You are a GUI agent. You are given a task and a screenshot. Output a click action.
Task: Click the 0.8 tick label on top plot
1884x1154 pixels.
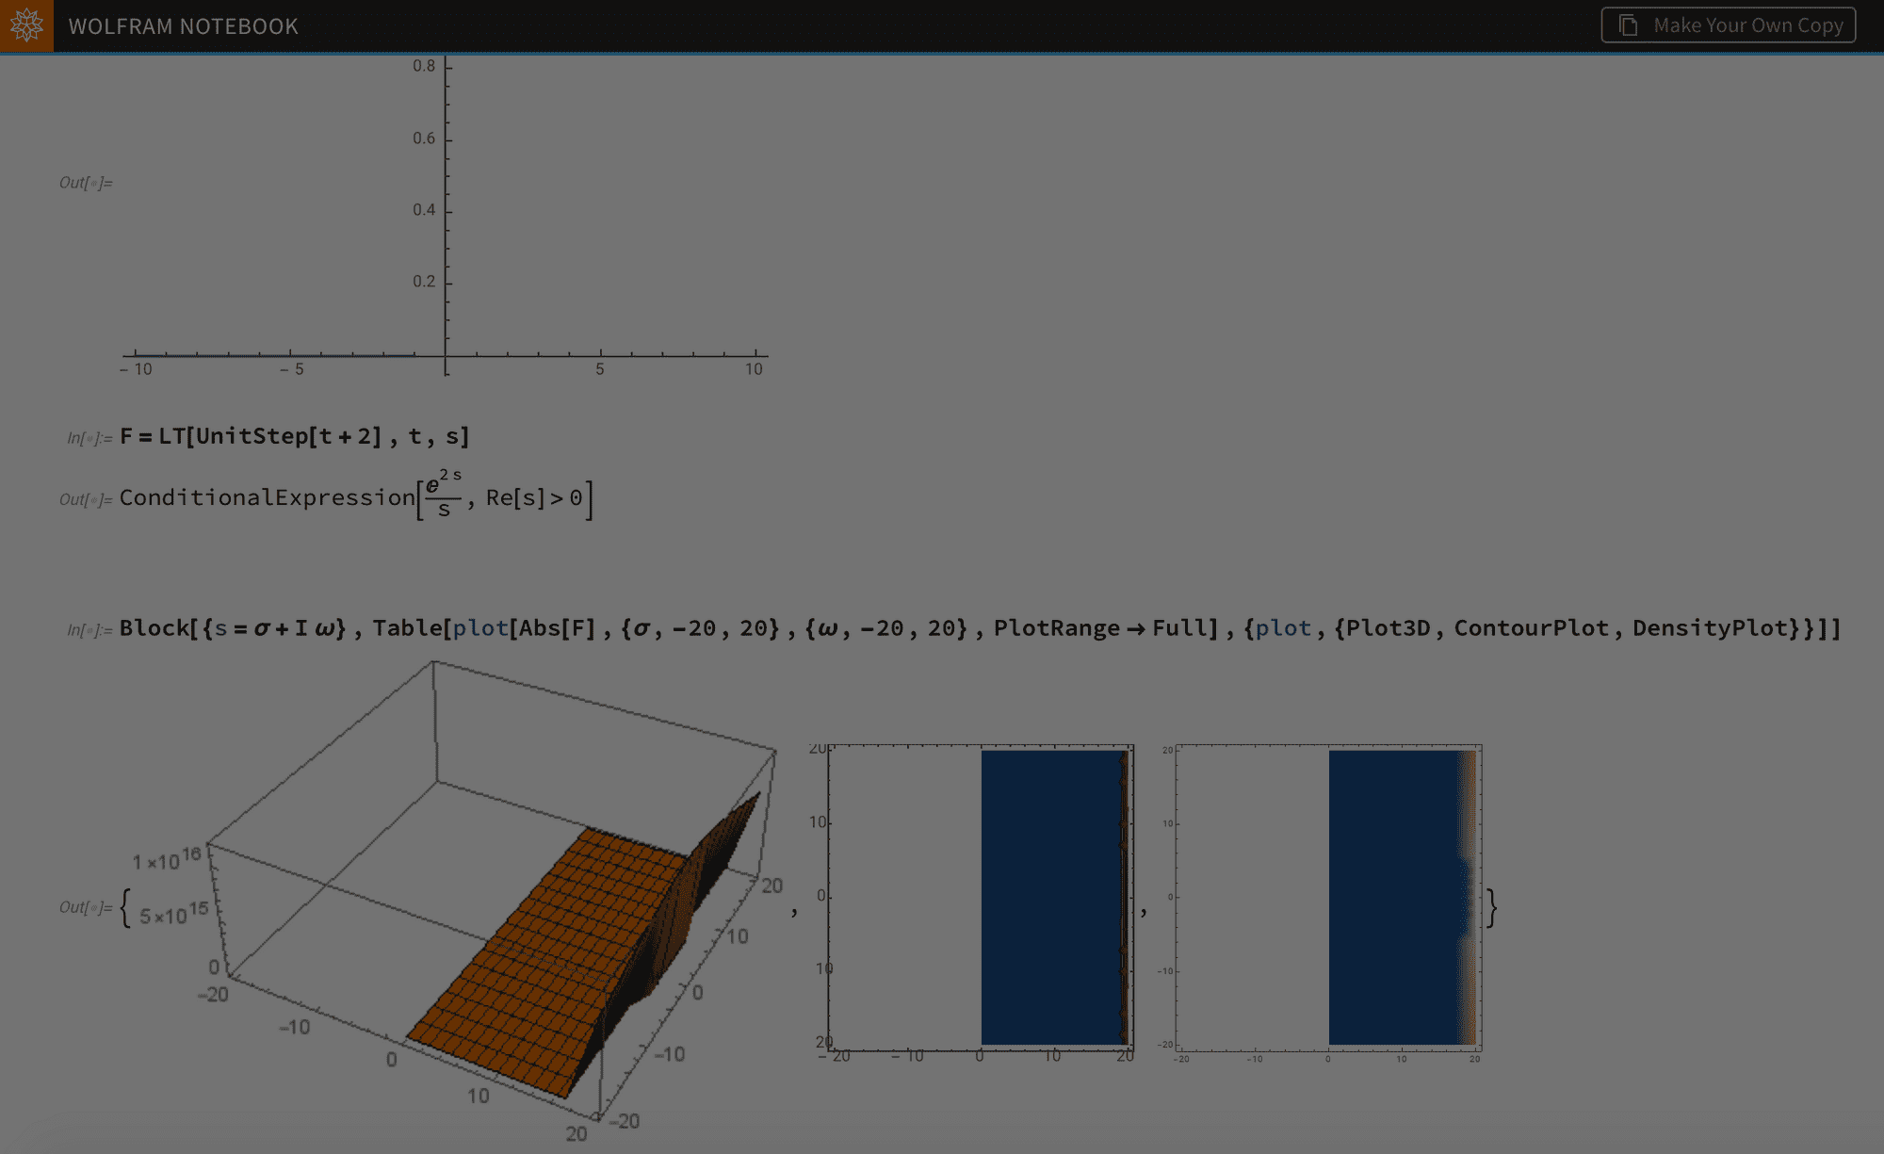(424, 66)
